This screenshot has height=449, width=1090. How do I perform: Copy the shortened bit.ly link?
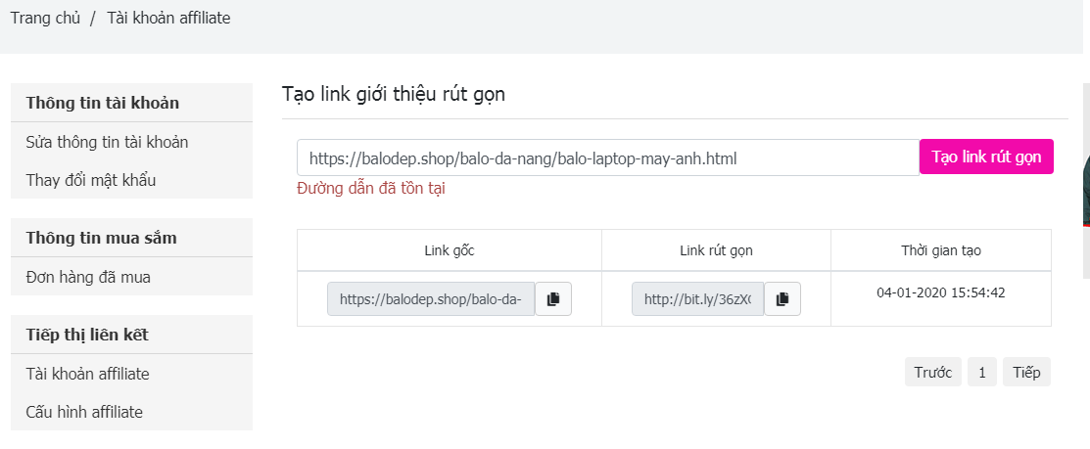coord(782,299)
